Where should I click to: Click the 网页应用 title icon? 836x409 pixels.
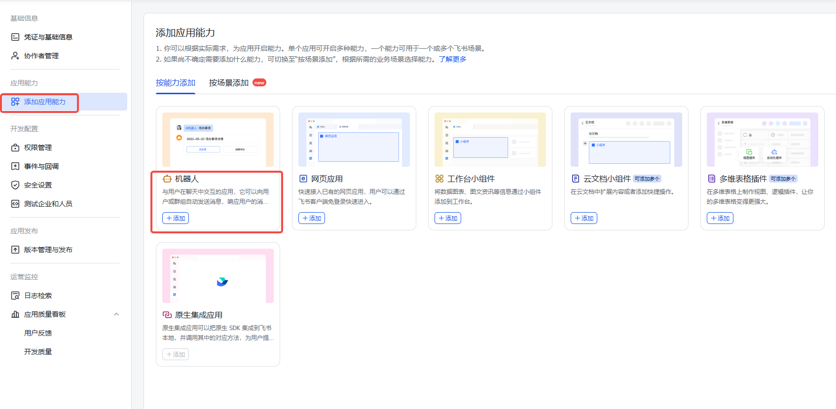tap(303, 179)
